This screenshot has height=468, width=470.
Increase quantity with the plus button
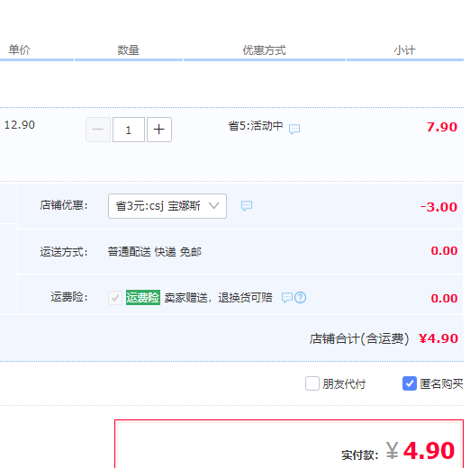pos(159,130)
